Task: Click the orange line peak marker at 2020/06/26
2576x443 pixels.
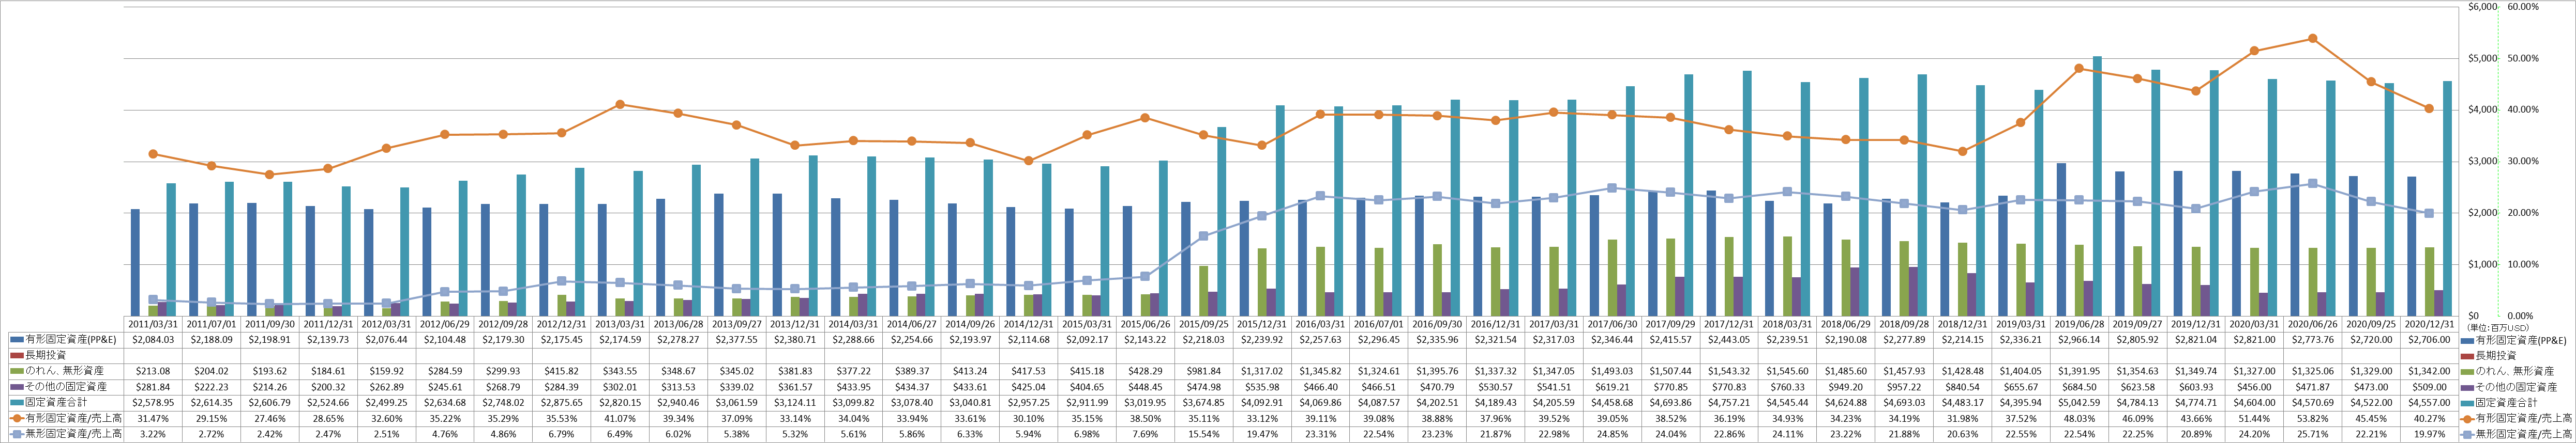Action: tap(2312, 39)
